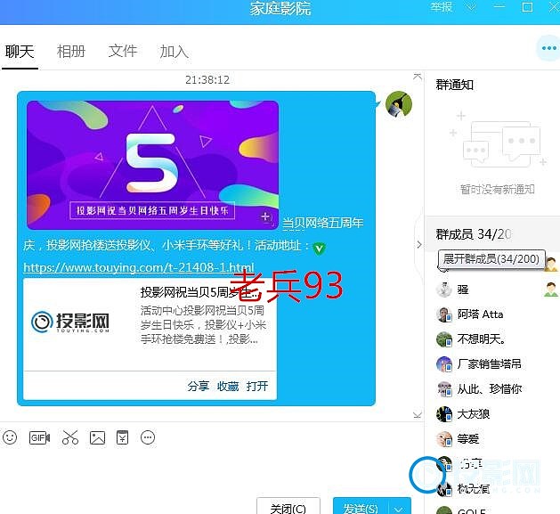The width and height of the screenshot is (560, 514).
Task: Expand group members list 群成员 34/200
Action: point(474,234)
